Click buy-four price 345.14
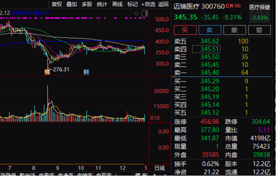This screenshot has height=176, width=276. [x=210, y=105]
